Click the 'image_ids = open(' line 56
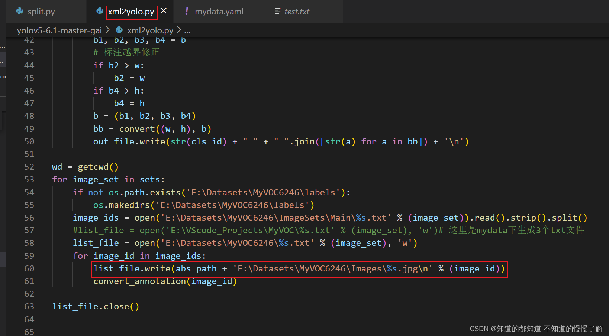This screenshot has height=336, width=609. coord(330,218)
